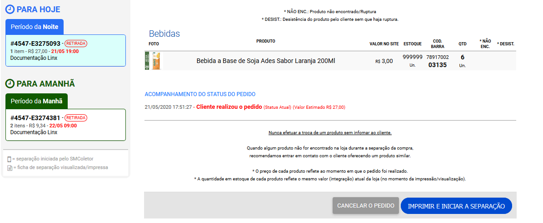The image size is (543, 223).
Task: Click the barcode 7891700203135
Action: pos(437,61)
